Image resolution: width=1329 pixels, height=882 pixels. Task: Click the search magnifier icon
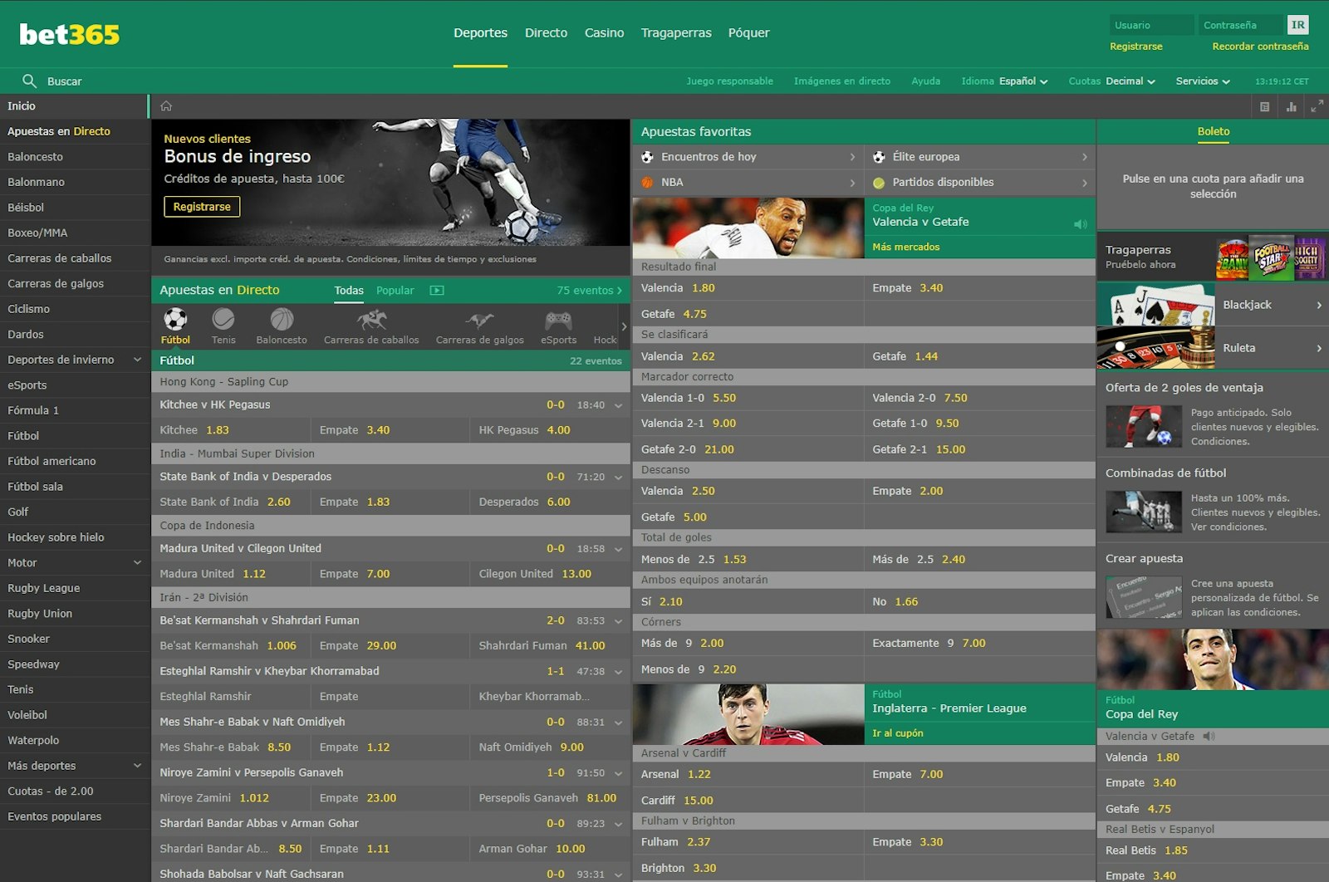click(29, 81)
